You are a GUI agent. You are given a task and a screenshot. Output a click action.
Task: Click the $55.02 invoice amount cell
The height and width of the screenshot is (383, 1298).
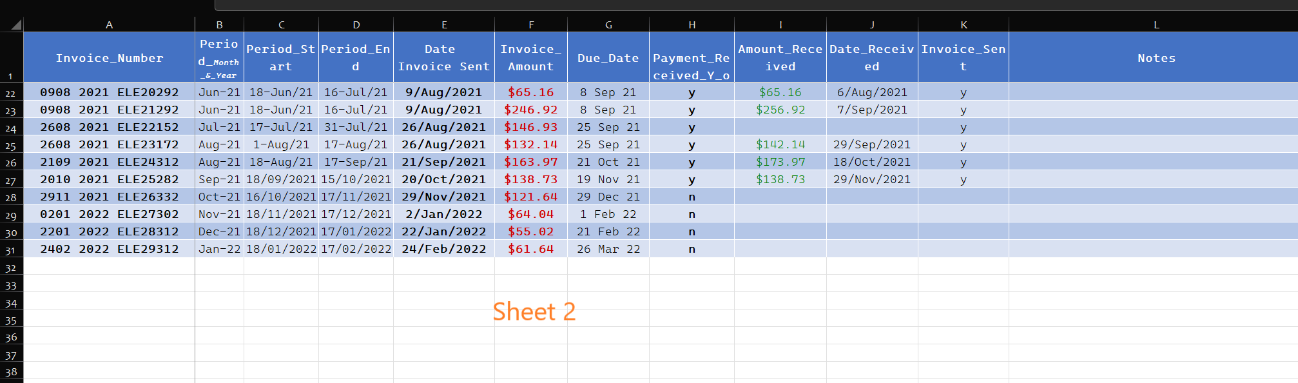pyautogui.click(x=531, y=231)
